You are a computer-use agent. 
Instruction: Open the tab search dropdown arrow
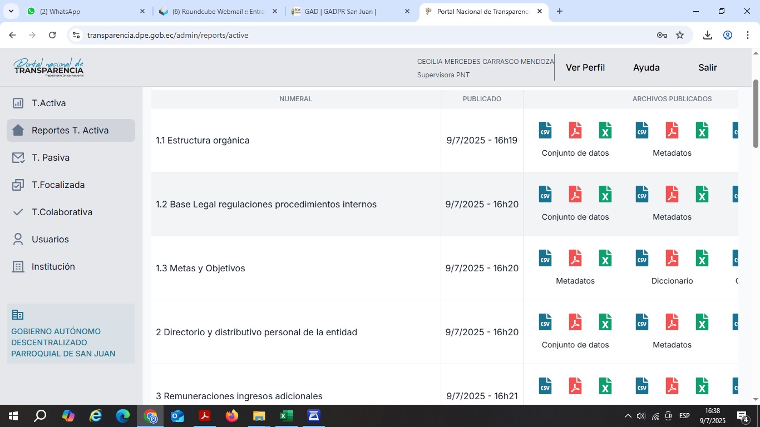pyautogui.click(x=11, y=11)
